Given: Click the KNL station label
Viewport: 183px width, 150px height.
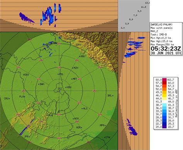Looking at the screenshot, I should coord(61,74).
